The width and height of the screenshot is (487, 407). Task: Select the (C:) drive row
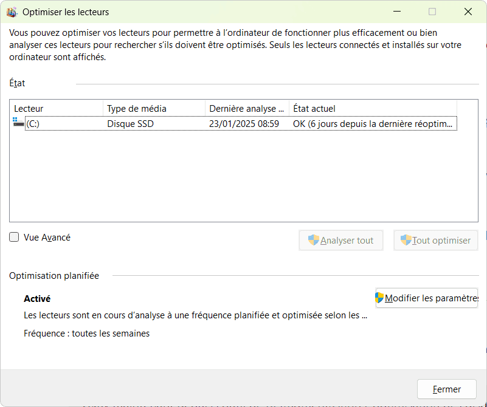[235, 124]
